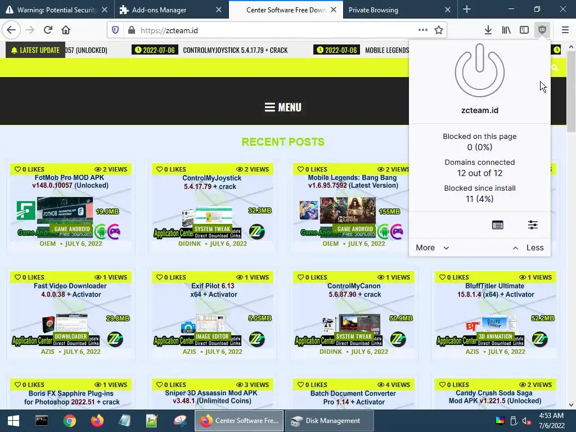576x432 pixels.
Task: Open the uBlock Origin dashboard sliders icon
Action: (x=533, y=225)
